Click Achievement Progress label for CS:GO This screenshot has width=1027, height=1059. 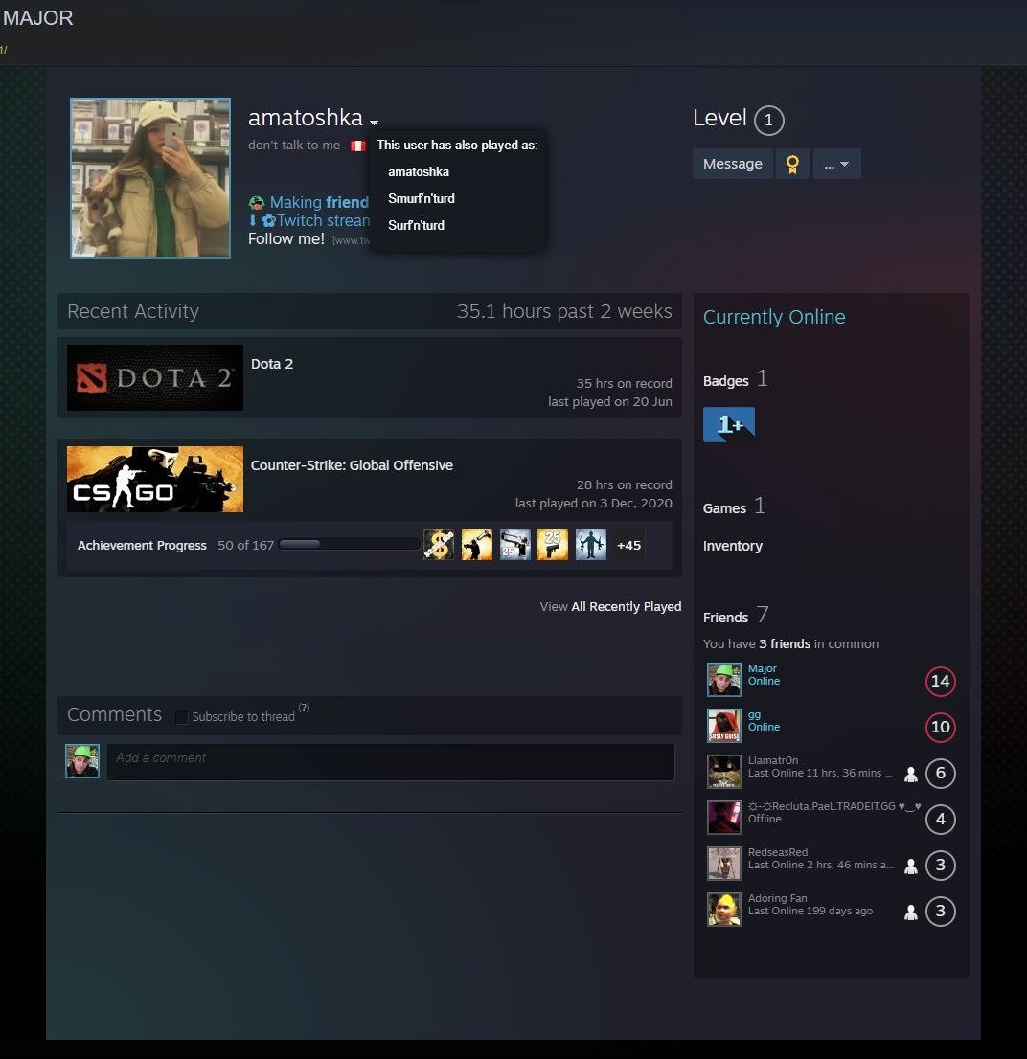[x=142, y=545]
